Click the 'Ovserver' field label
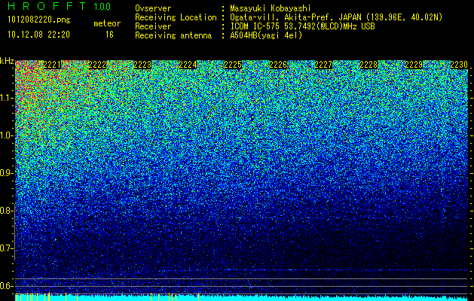 (153, 8)
